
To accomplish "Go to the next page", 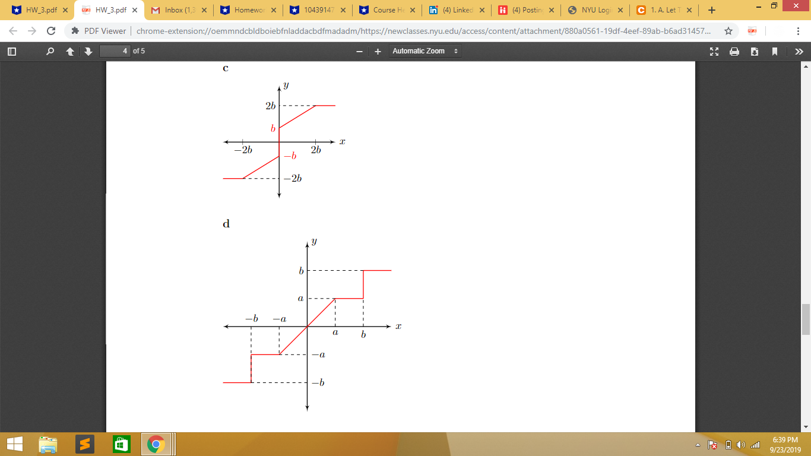I will point(87,51).
